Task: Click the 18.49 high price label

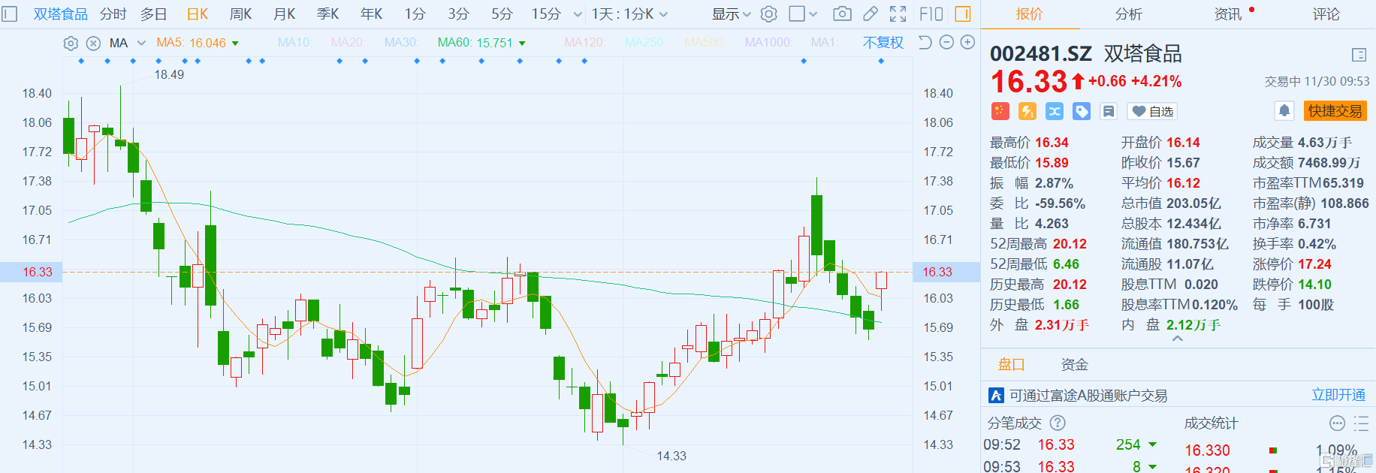Action: pyautogui.click(x=169, y=74)
